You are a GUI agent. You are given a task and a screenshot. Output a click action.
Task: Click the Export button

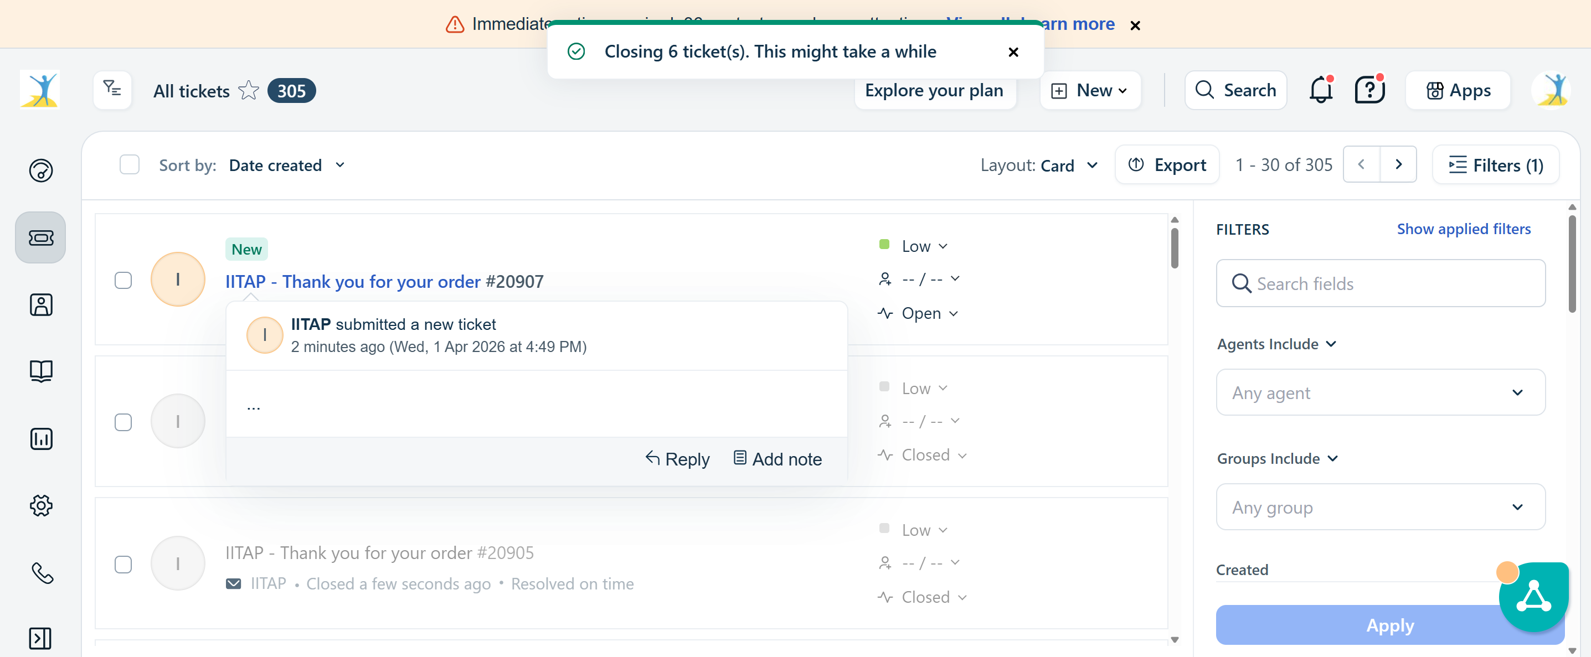[x=1167, y=165]
